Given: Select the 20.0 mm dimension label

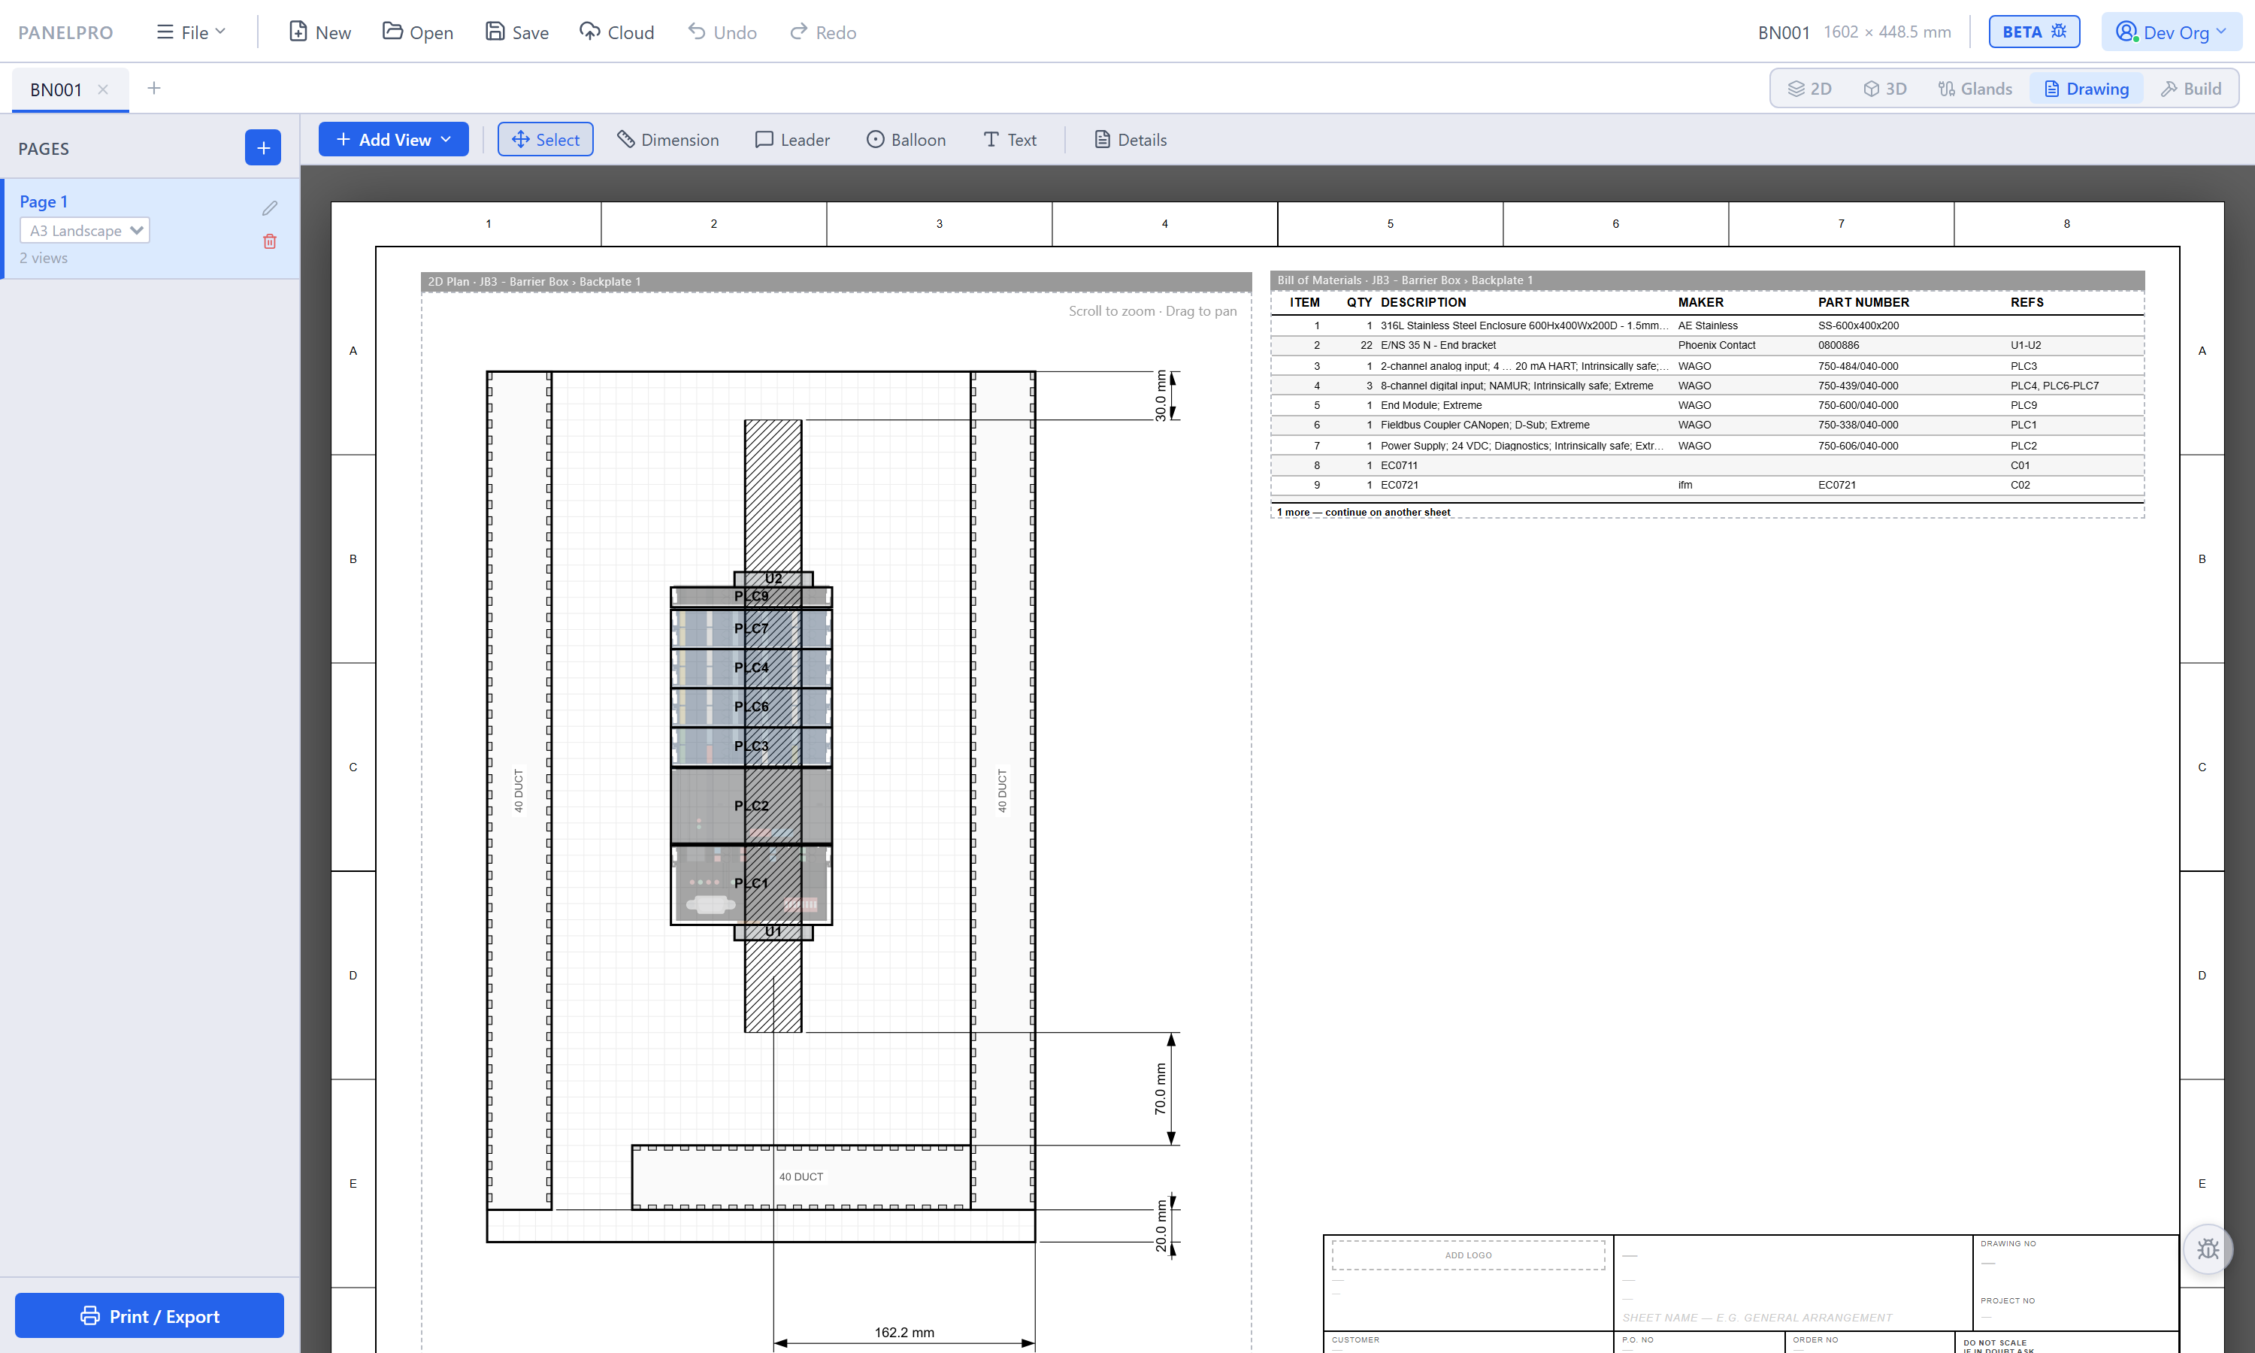Looking at the screenshot, I should [x=1161, y=1226].
